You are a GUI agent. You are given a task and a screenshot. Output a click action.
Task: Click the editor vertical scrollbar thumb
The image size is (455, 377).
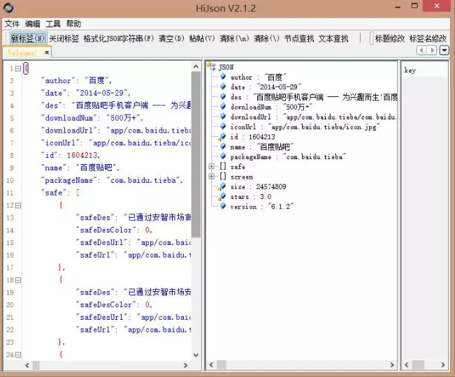pyautogui.click(x=196, y=154)
